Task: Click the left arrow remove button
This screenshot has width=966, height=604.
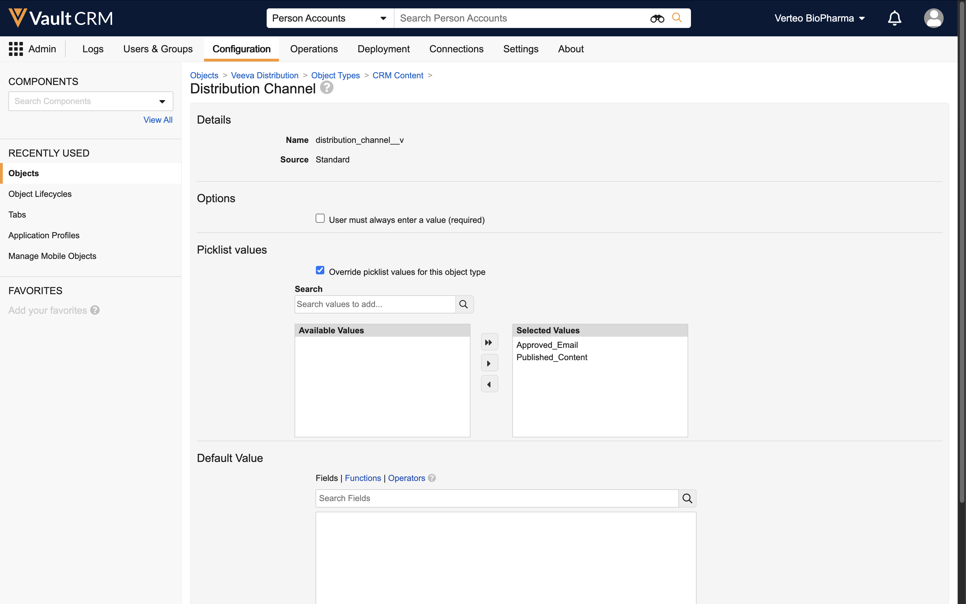Action: pyautogui.click(x=489, y=384)
